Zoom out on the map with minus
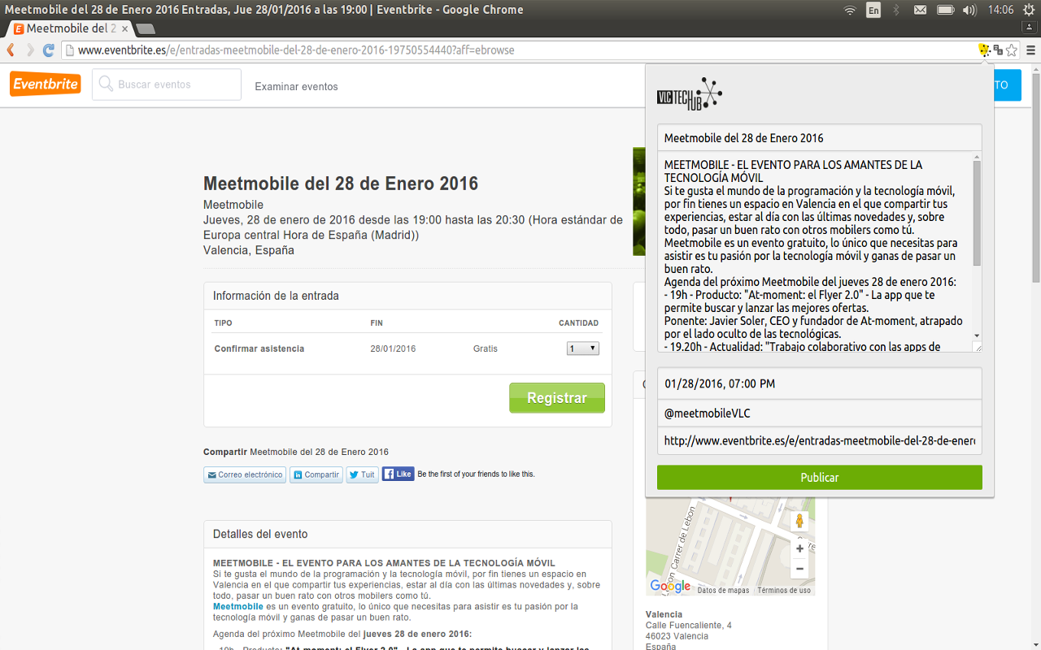Screen dimensions: 1041x650 click(x=799, y=569)
